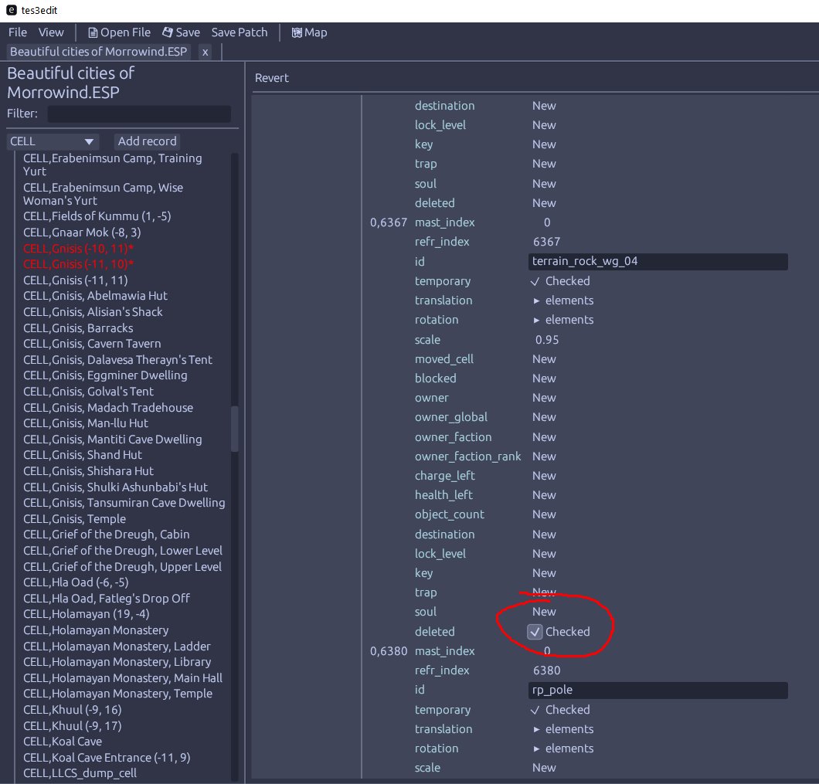Image resolution: width=819 pixels, height=784 pixels.
Task: Select CELL,Gnisis, Temple
Action: (74, 519)
